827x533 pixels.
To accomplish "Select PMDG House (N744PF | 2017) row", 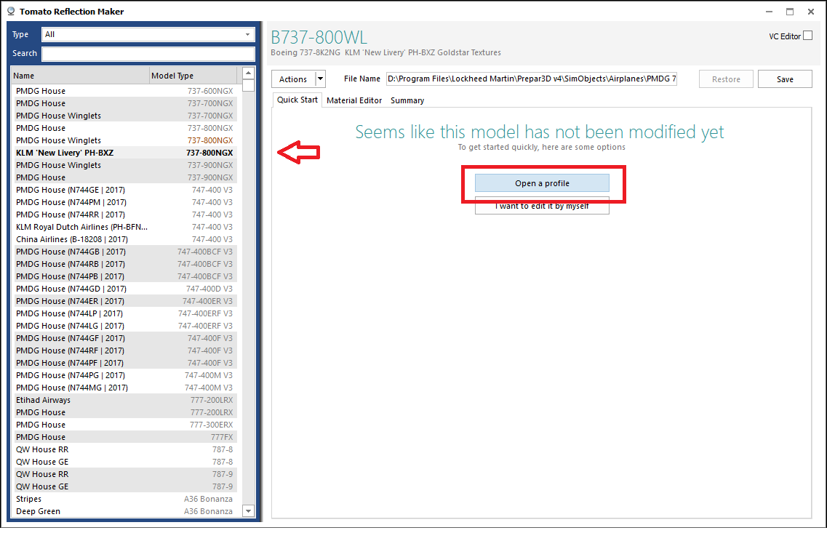I will point(124,364).
